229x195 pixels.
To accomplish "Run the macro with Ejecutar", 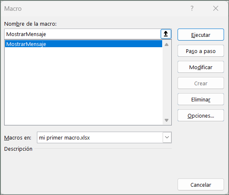I will point(201,35).
